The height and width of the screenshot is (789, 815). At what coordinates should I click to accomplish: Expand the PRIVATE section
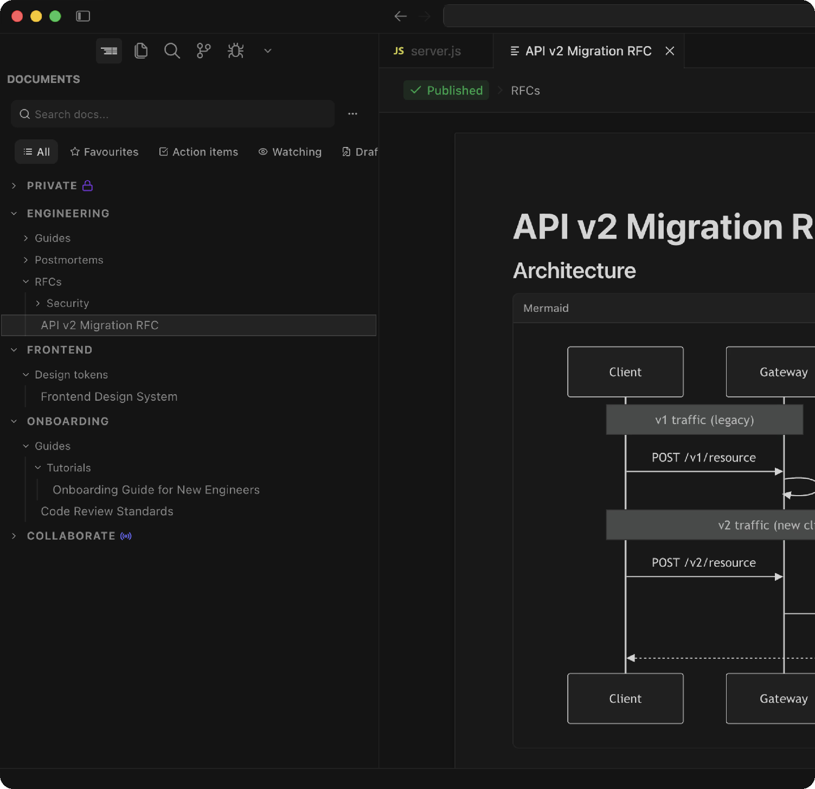pyautogui.click(x=14, y=185)
